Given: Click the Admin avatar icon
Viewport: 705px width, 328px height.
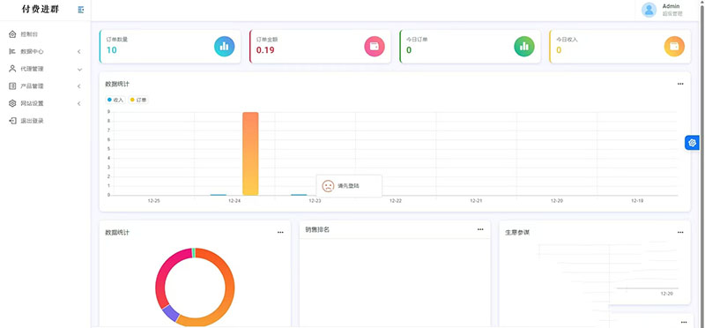Looking at the screenshot, I should pyautogui.click(x=649, y=10).
